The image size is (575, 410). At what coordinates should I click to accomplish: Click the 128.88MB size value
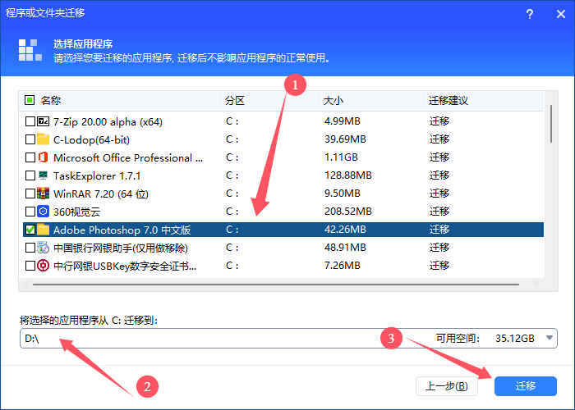tap(348, 175)
